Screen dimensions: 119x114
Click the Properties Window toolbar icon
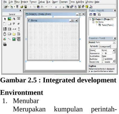click(x=72, y=7)
